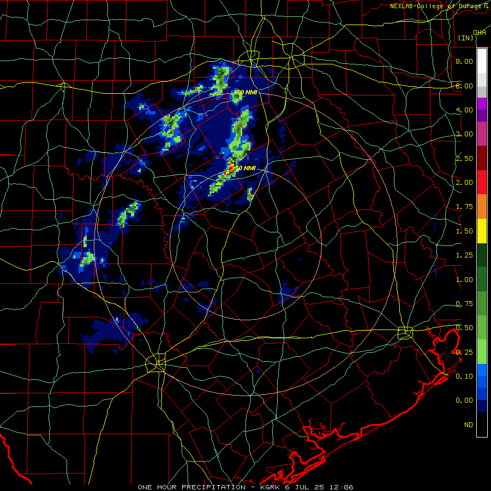Pick the dark red swatch near 2.50
Viewport: 491px width, 491px height.
tap(482, 158)
